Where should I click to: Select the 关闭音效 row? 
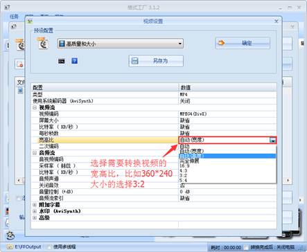pyautogui.click(x=105, y=185)
